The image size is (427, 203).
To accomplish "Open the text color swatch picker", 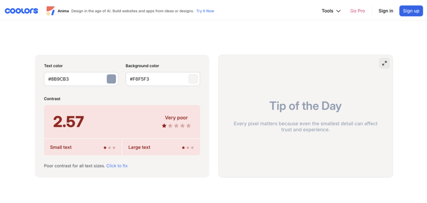I will coord(111,79).
